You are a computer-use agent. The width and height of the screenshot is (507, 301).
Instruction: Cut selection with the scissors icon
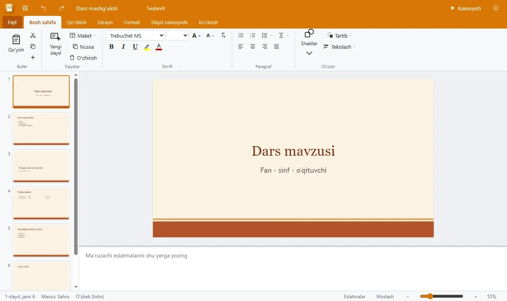[33, 36]
